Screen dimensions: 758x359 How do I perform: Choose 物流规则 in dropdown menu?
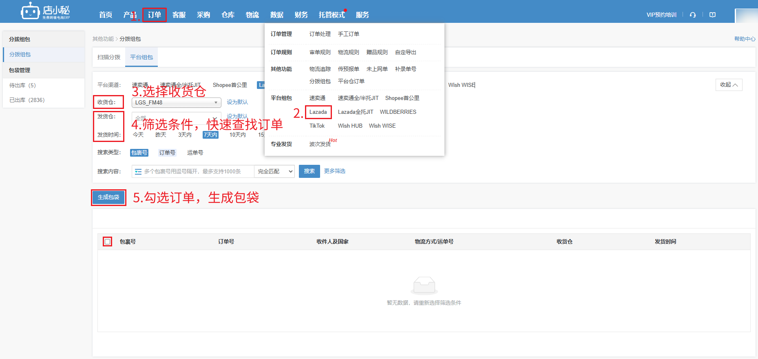pyautogui.click(x=349, y=52)
